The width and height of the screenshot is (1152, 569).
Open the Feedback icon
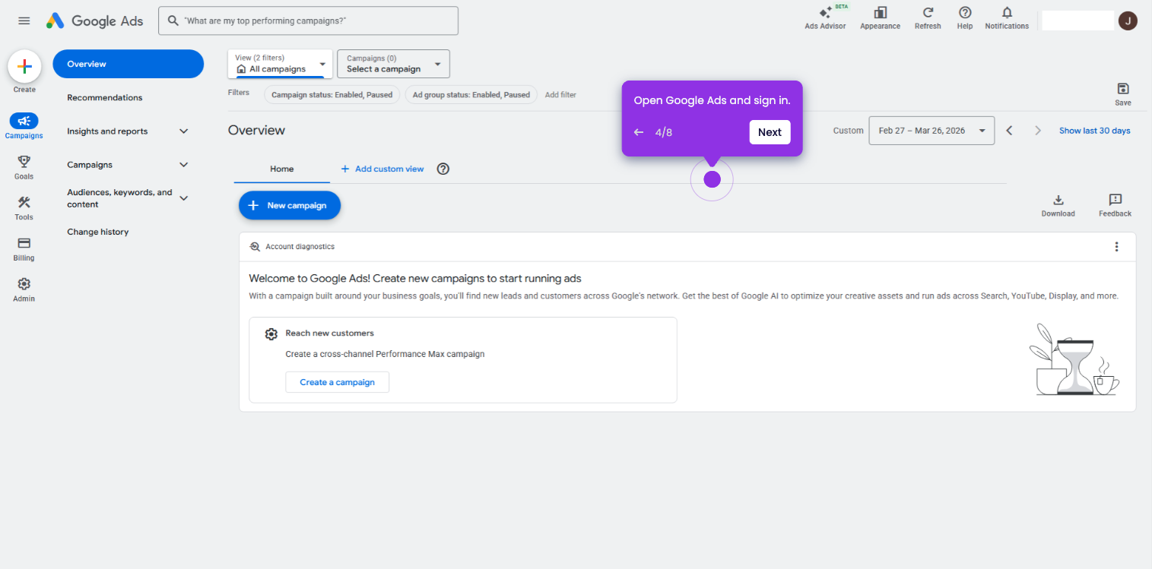[1115, 200]
